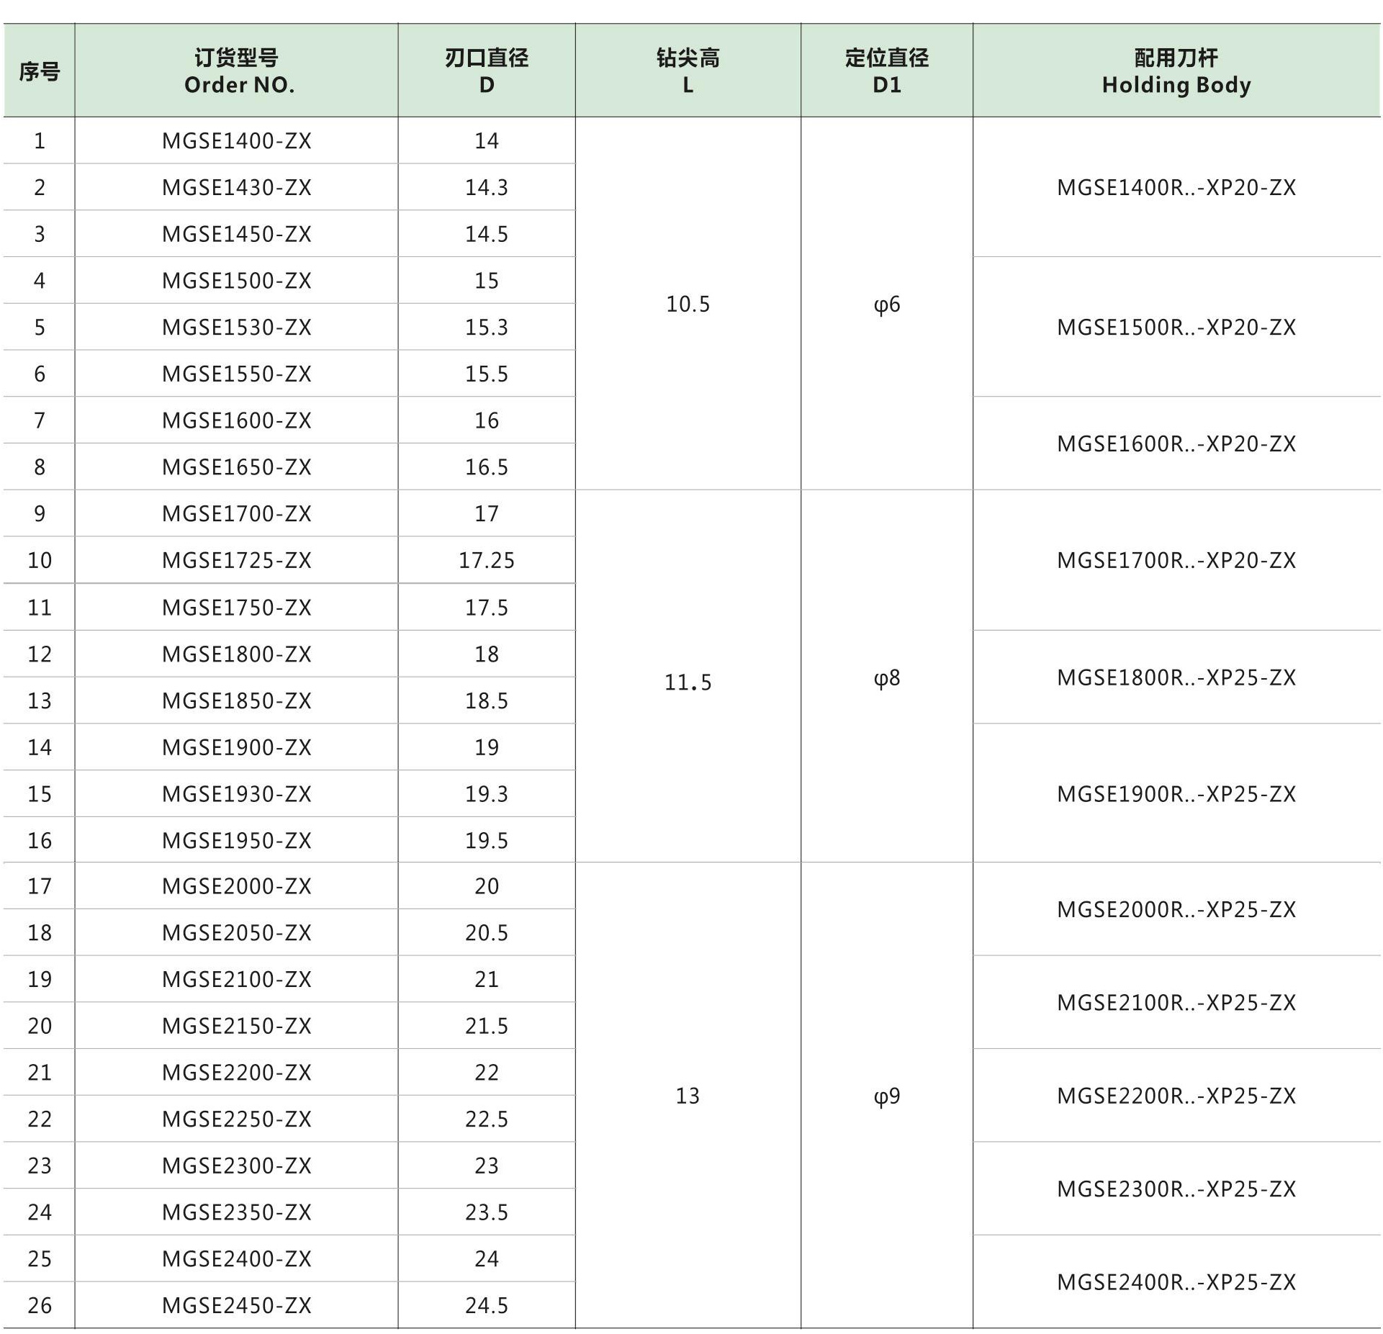
Task: Click diameter value 17.5
Action: point(487,608)
